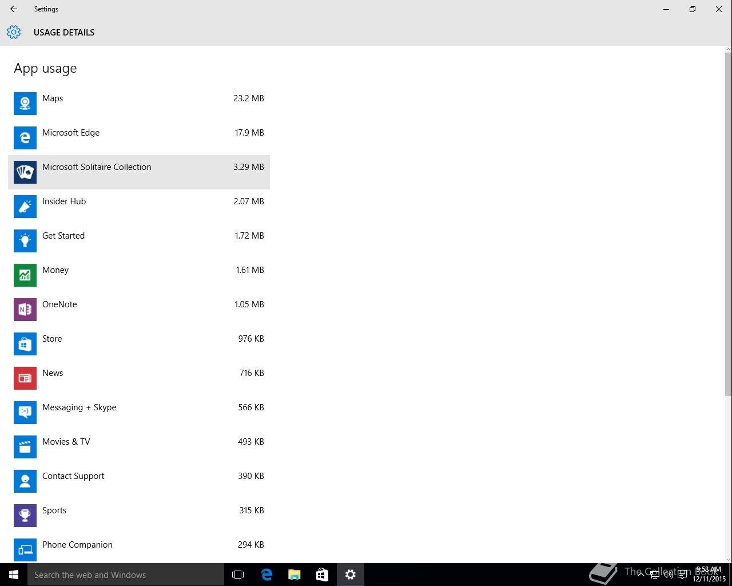Click the Phone Companion icon
The height and width of the screenshot is (586, 732).
[25, 550]
